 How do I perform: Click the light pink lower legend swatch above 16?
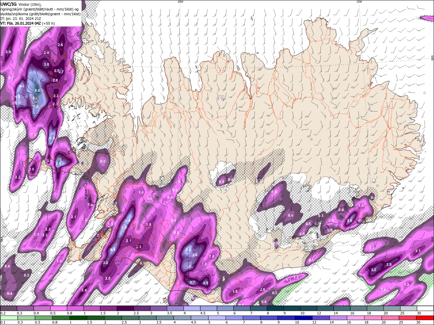356,318
